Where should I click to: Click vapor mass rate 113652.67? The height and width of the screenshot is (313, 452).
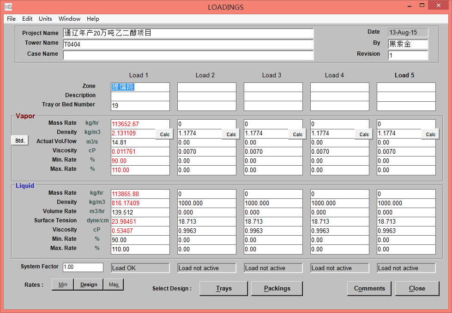(140, 124)
